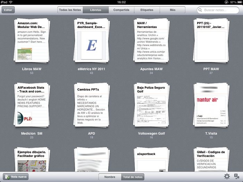Open the Compartida tab
The image size is (243, 182).
(121, 10)
